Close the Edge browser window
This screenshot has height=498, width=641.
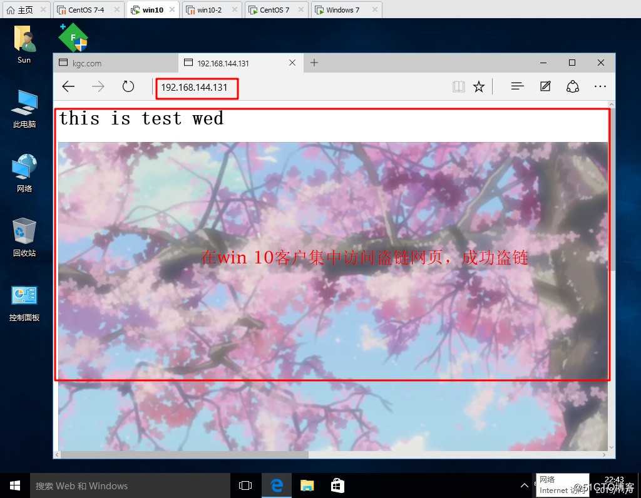tap(600, 63)
